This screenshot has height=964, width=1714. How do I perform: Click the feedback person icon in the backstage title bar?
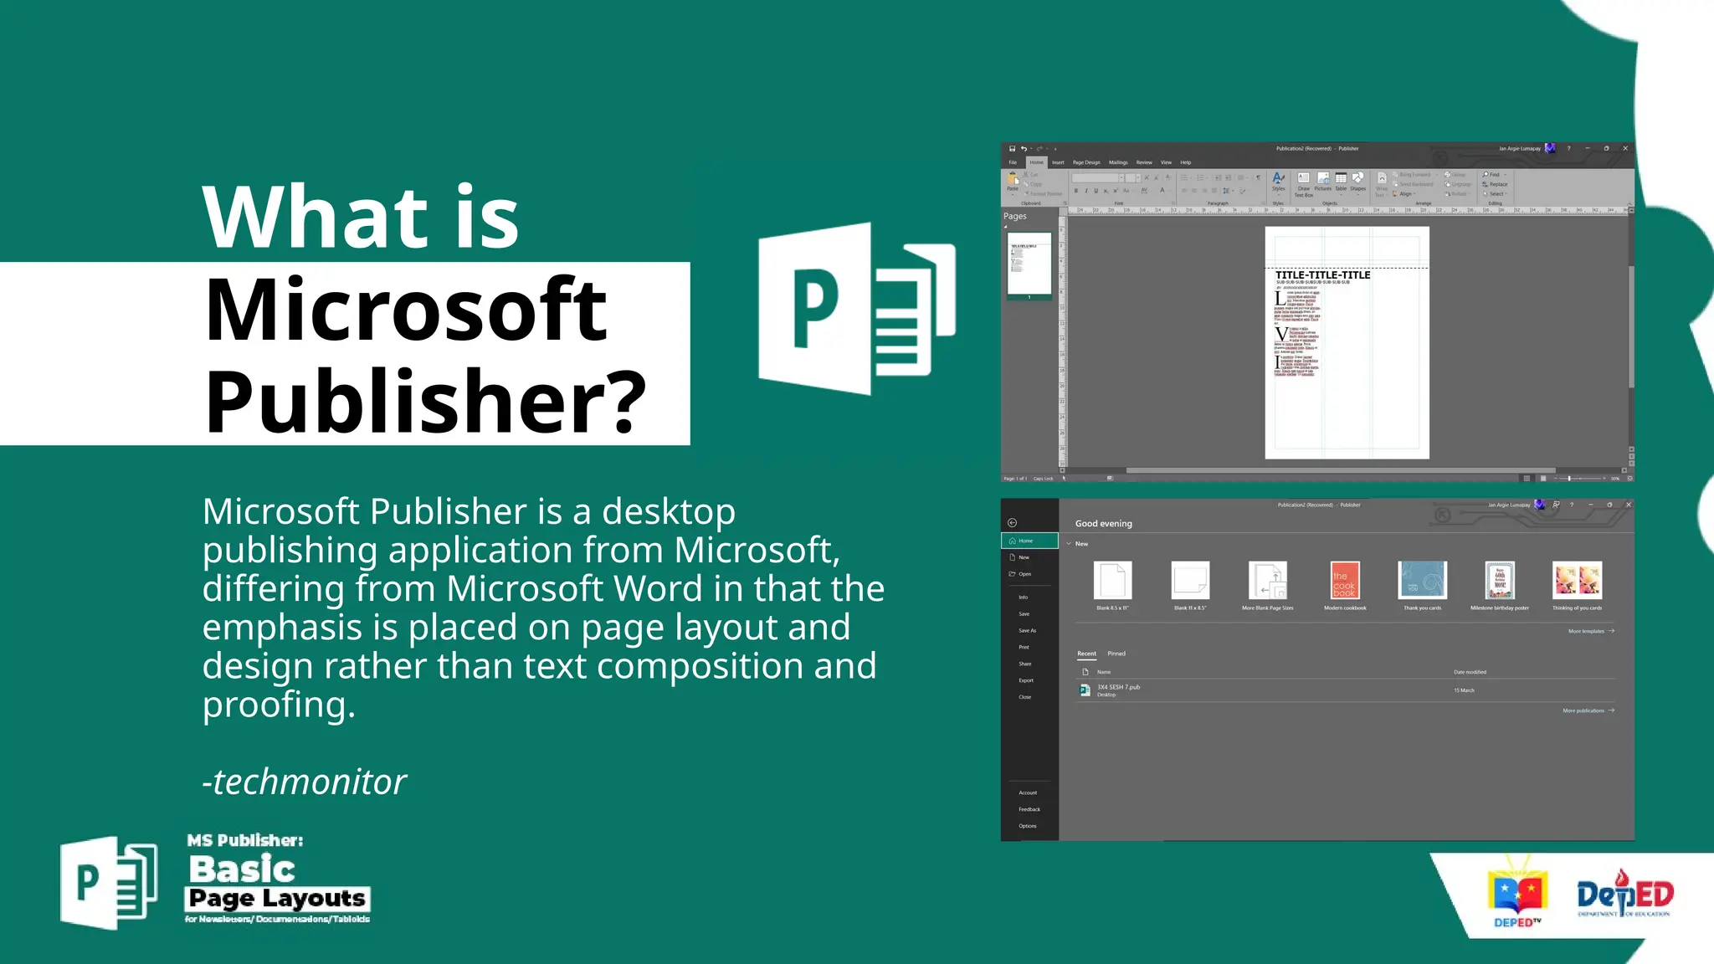[1556, 505]
